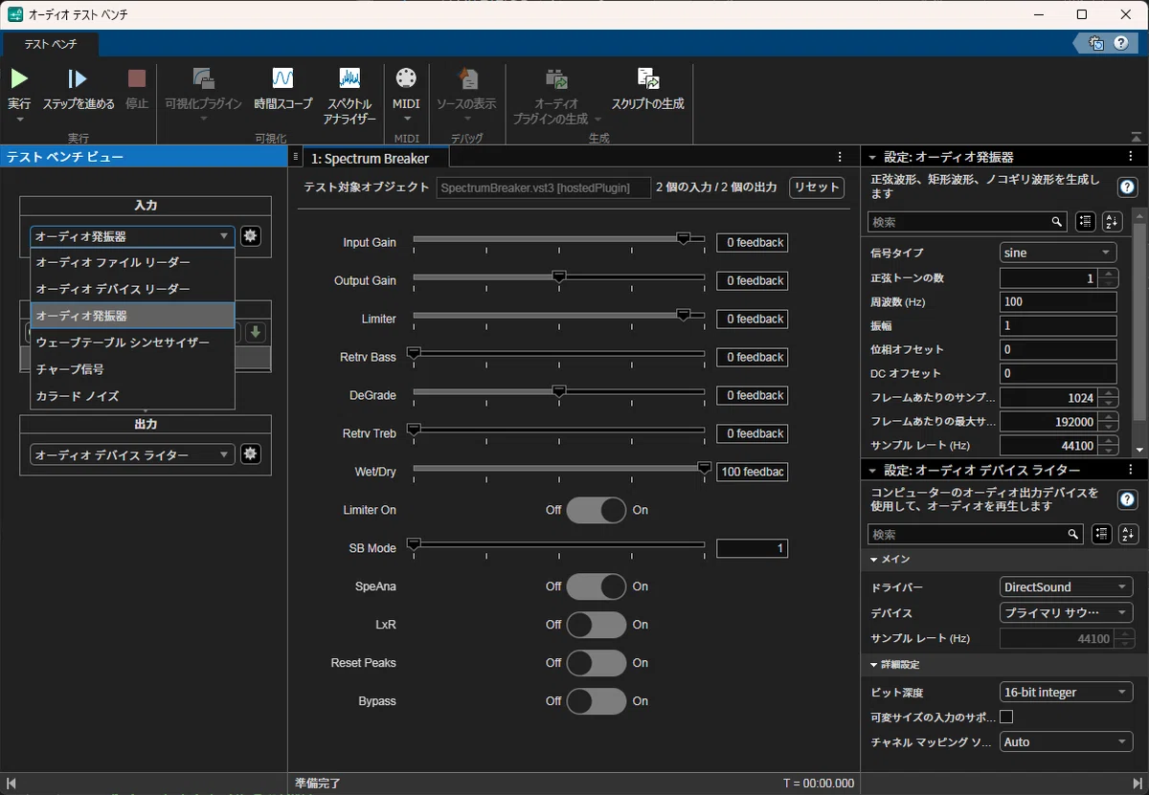1149x795 pixels.
Task: Click help icon in オーディオ デバイス ライター panel
Action: tap(1128, 499)
